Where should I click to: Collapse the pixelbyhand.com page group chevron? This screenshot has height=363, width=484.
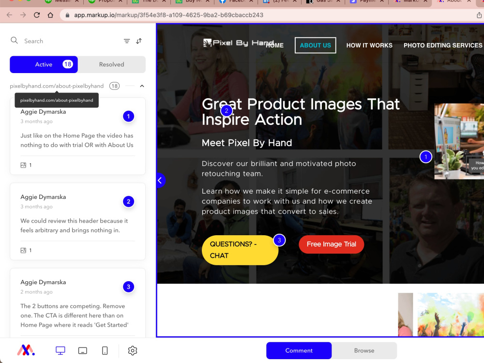click(x=142, y=86)
